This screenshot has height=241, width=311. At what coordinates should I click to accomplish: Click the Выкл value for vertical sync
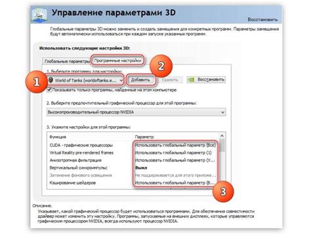141,167
